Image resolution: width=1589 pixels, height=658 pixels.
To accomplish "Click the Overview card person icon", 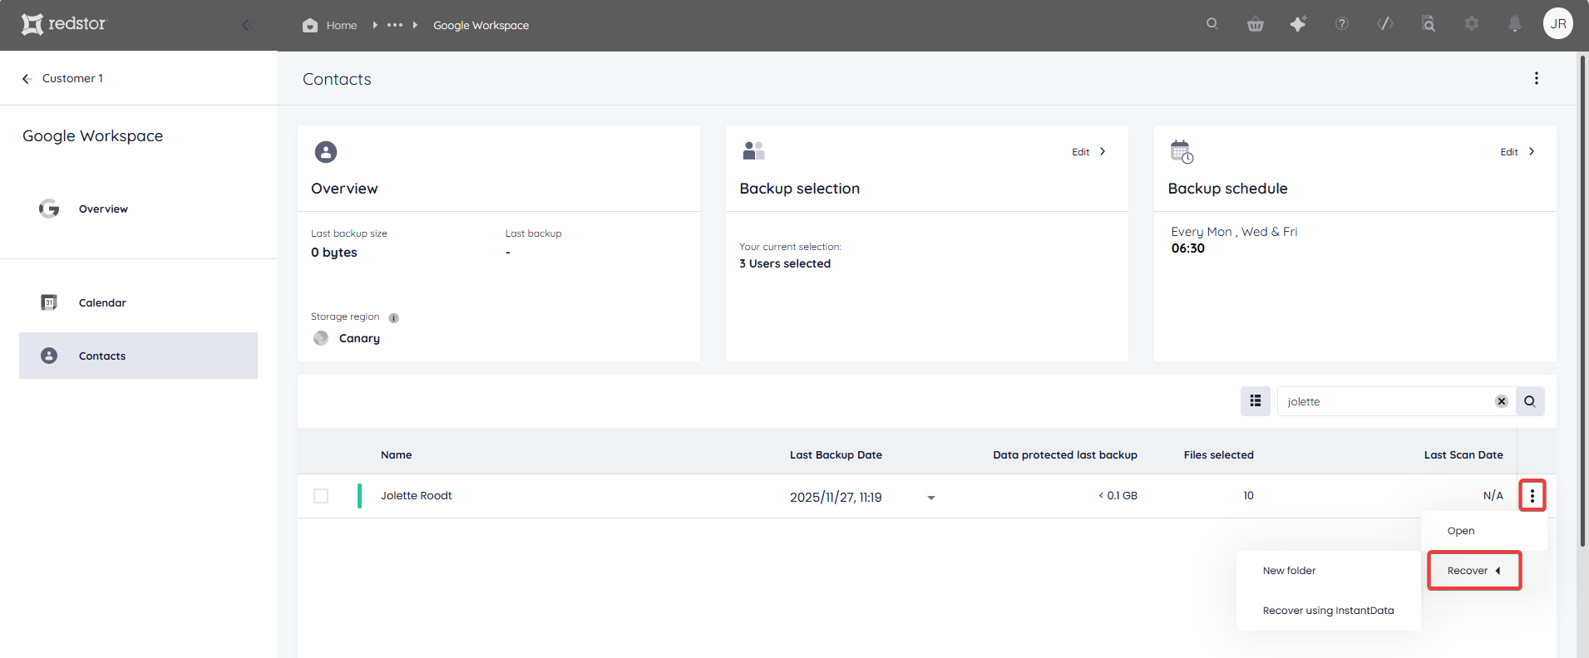I will point(326,152).
